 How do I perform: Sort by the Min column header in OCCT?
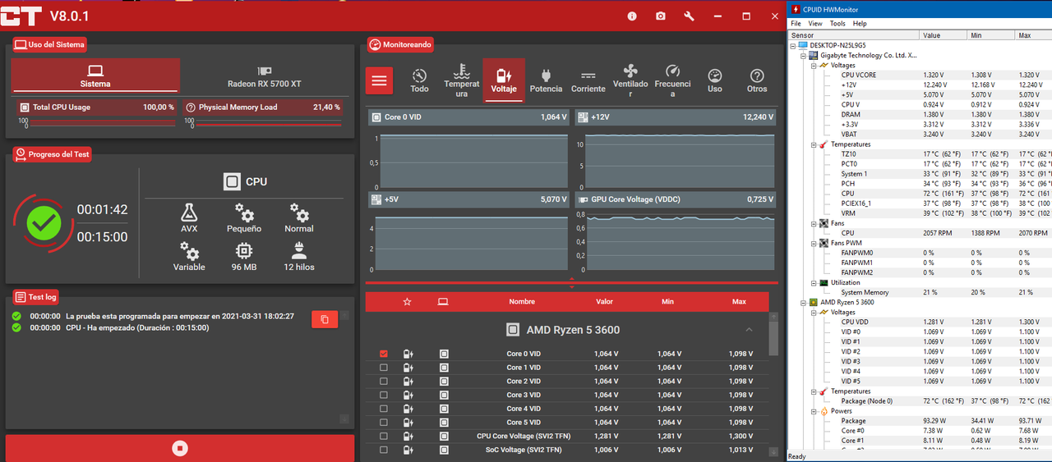point(667,302)
